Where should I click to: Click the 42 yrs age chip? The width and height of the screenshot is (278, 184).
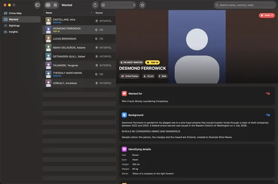[x=149, y=76]
